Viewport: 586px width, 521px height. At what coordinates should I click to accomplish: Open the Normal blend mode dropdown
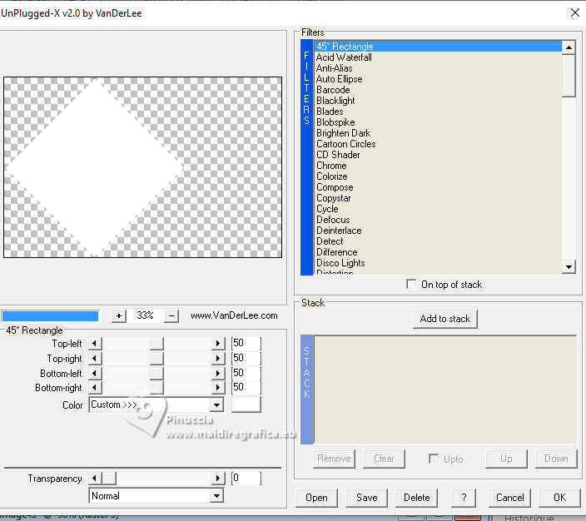tap(216, 496)
